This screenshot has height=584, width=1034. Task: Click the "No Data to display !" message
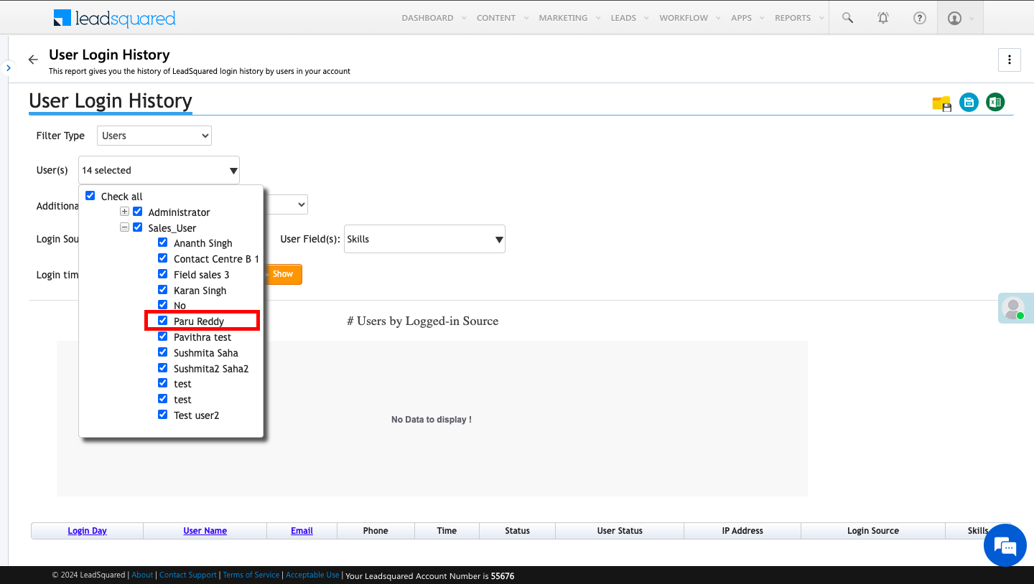[x=432, y=420]
